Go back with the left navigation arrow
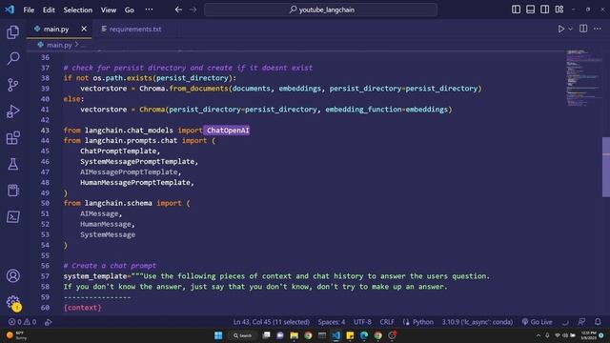This screenshot has height=343, width=610. coord(178,10)
